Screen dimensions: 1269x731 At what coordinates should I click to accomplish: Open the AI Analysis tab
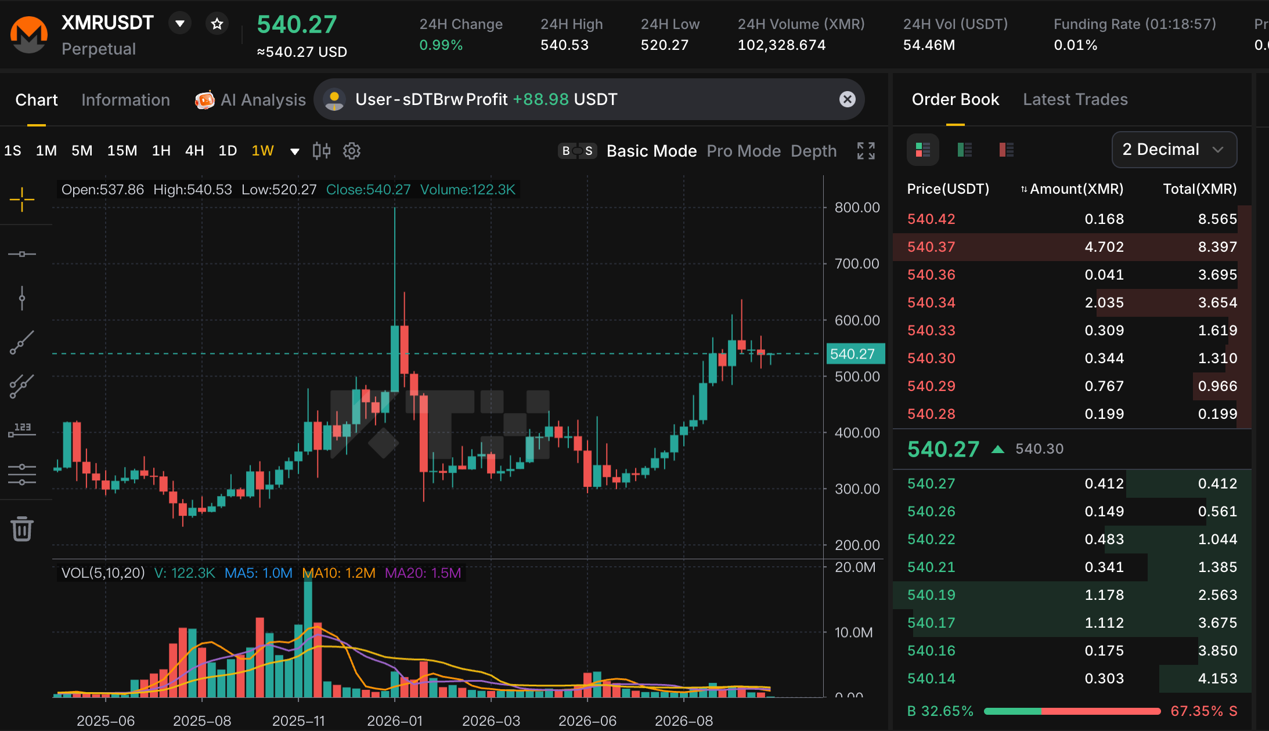click(x=263, y=100)
